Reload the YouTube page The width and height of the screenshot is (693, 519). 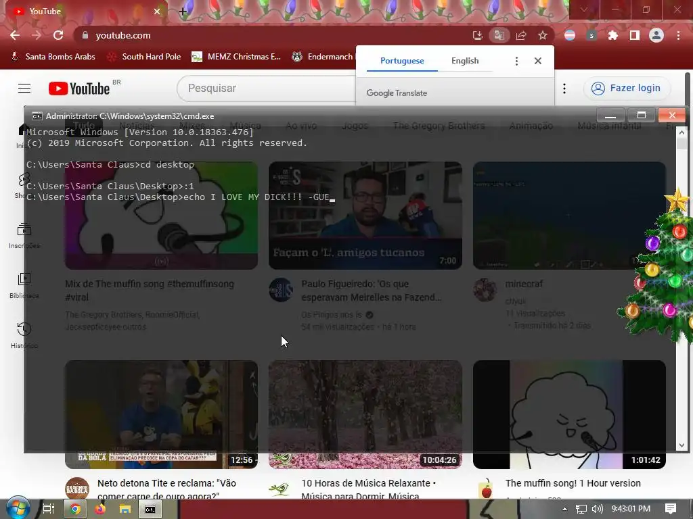(58, 35)
